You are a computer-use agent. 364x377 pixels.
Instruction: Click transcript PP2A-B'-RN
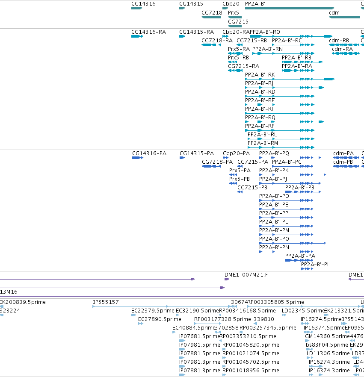(x=284, y=53)
